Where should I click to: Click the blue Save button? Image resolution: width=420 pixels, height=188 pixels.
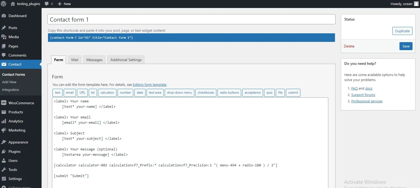(x=406, y=46)
